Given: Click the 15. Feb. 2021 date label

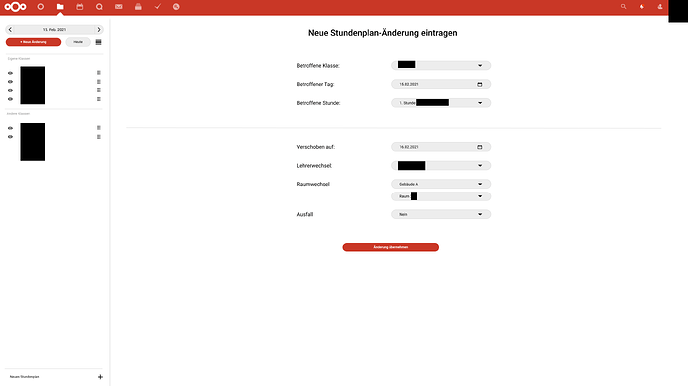Looking at the screenshot, I should tap(55, 29).
